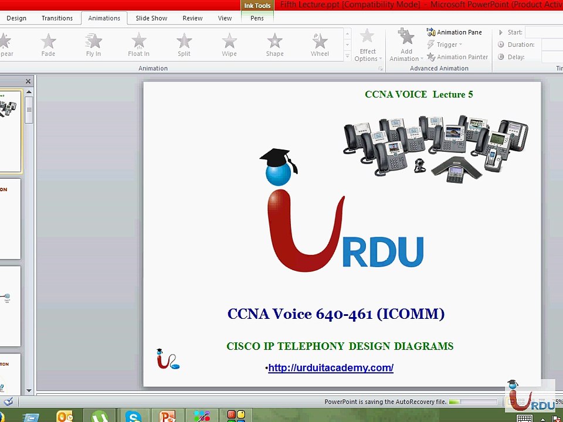Switch to the Transitions tab

tap(57, 18)
